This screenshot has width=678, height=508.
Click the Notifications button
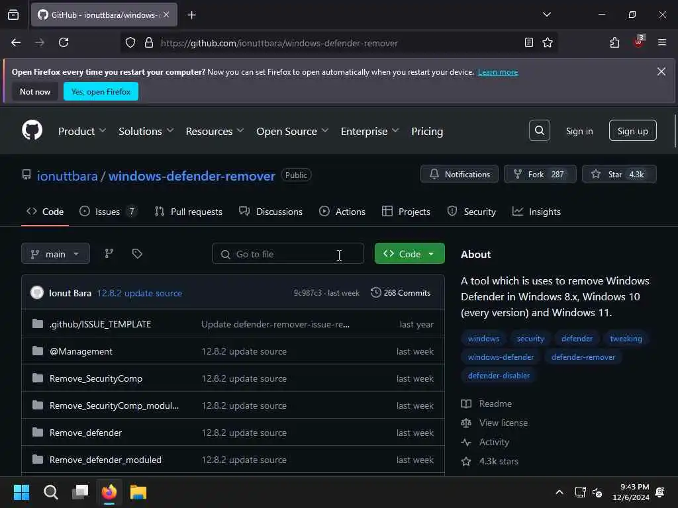[x=460, y=174]
